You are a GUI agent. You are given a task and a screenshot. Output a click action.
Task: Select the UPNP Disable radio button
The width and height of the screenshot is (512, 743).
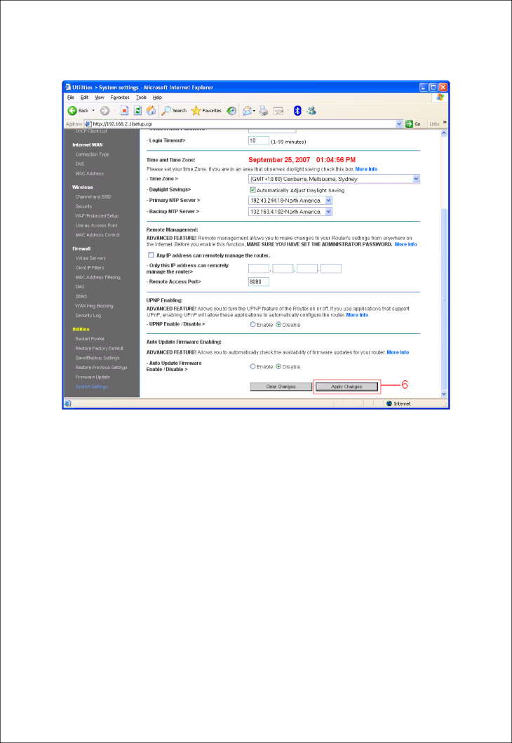[x=278, y=325]
